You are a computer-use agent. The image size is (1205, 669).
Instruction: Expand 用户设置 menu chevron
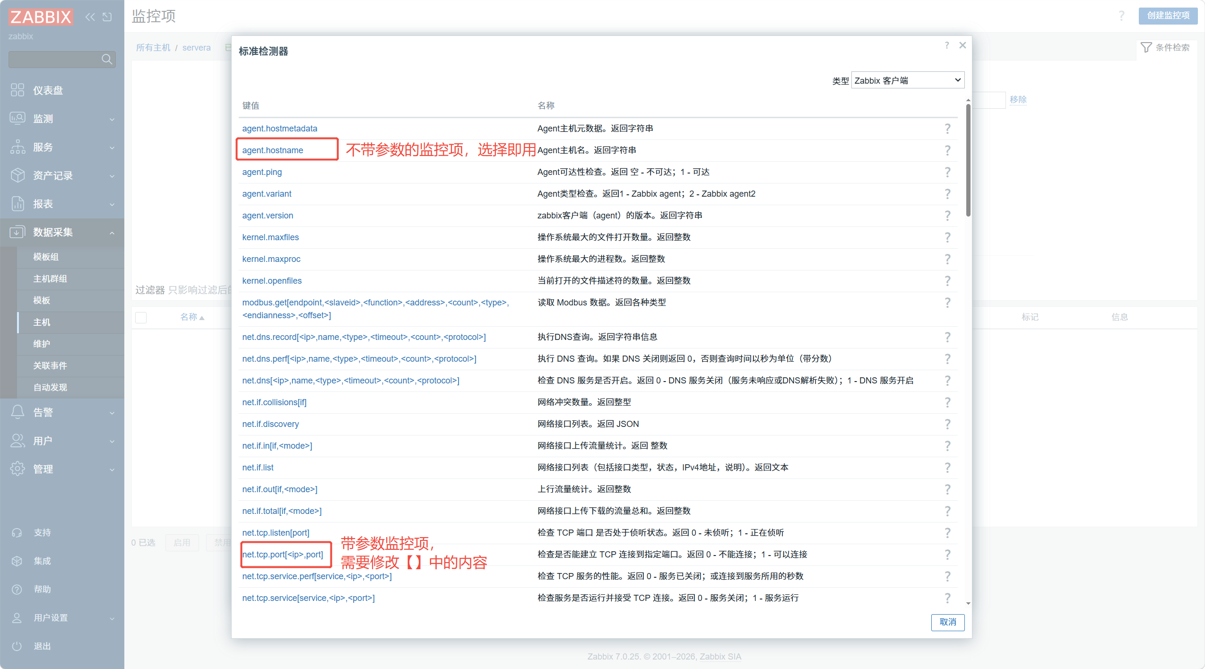point(112,618)
